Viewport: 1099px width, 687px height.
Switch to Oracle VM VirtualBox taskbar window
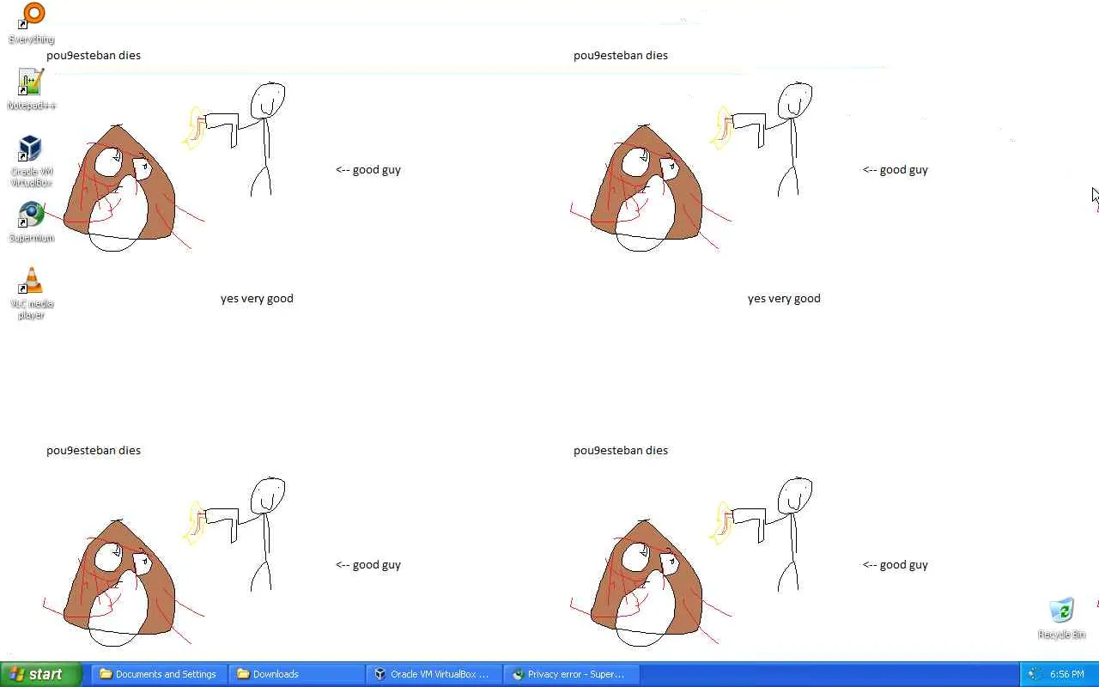(x=434, y=674)
